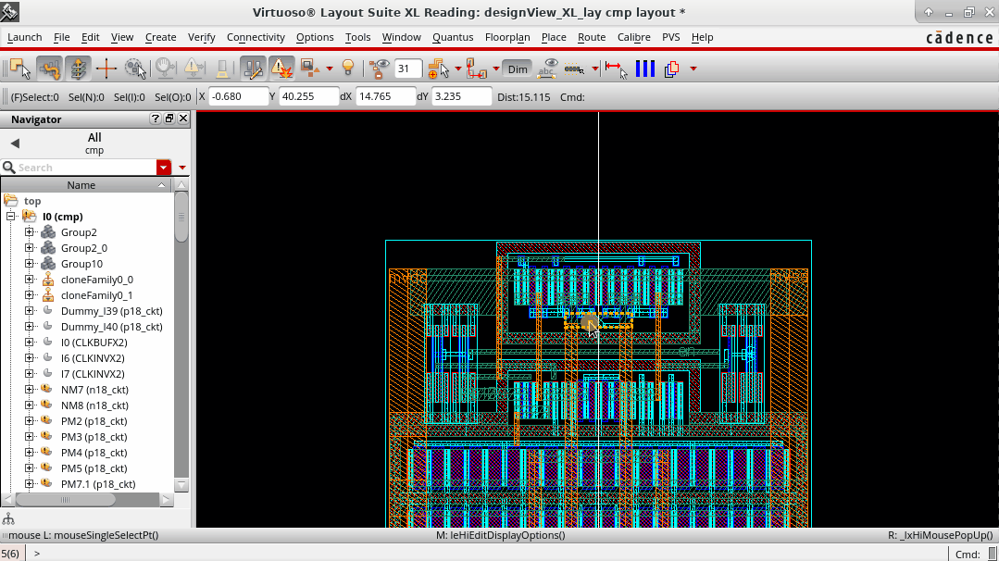
Task: Open the Launch menu
Action: tap(24, 37)
